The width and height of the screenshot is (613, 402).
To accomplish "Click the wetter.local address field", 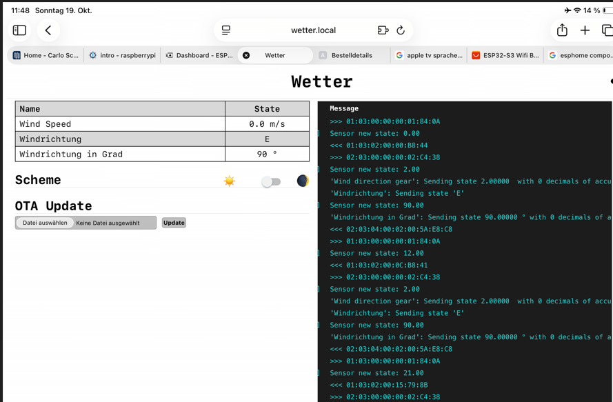I will [x=313, y=30].
